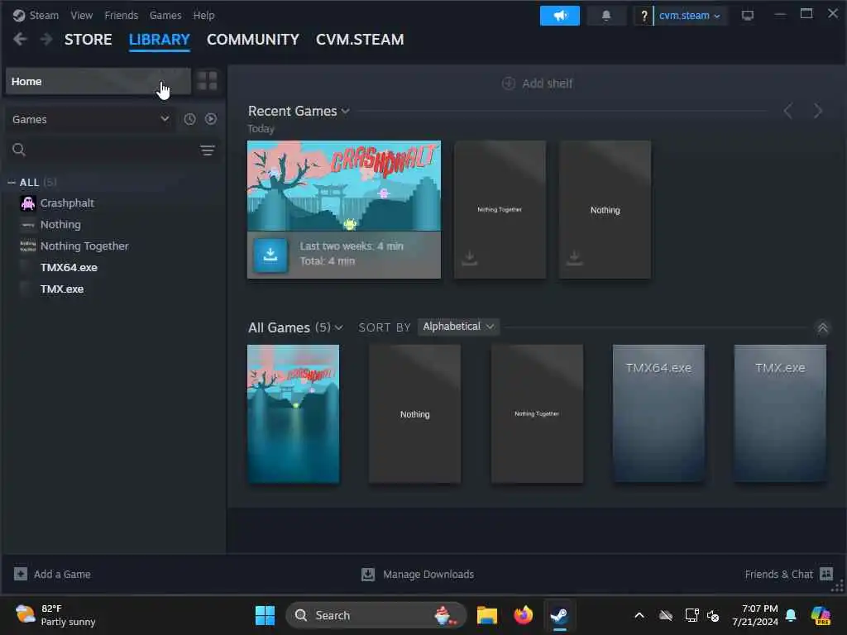Open the Steam menu

44,15
